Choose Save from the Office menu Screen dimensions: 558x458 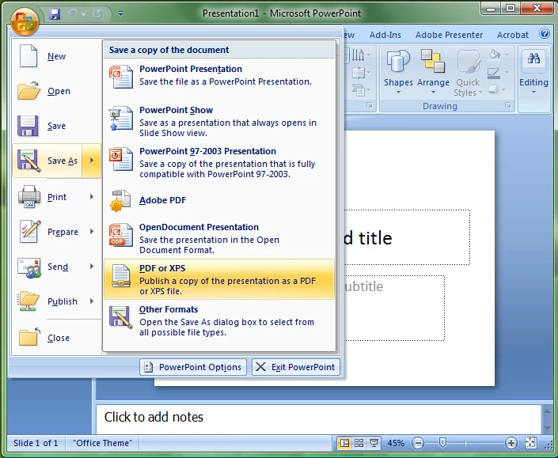(56, 126)
